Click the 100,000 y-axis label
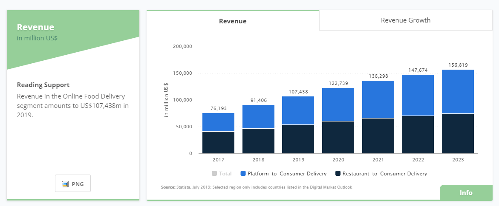The image size is (499, 206). point(182,100)
